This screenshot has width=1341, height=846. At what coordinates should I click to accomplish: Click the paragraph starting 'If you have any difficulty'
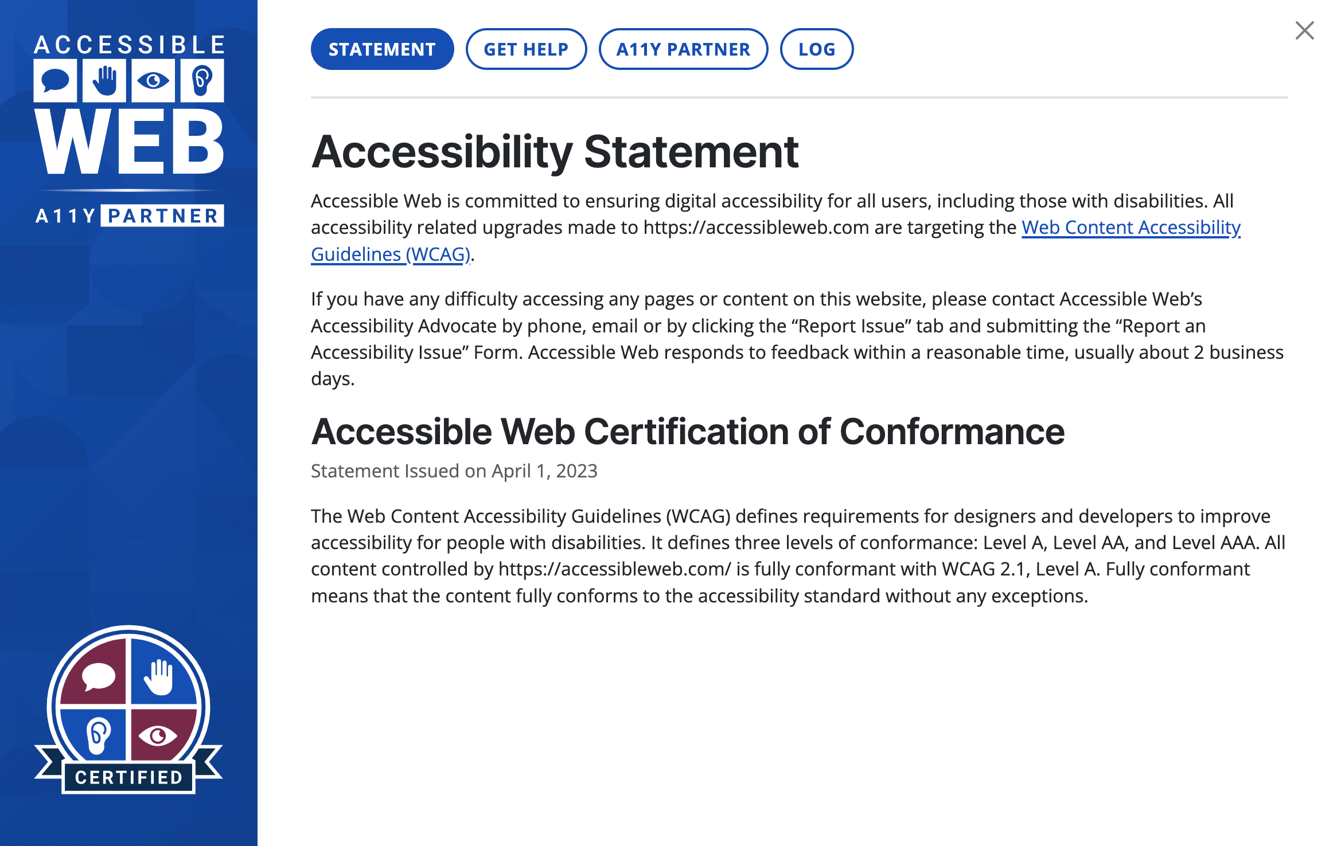point(797,339)
